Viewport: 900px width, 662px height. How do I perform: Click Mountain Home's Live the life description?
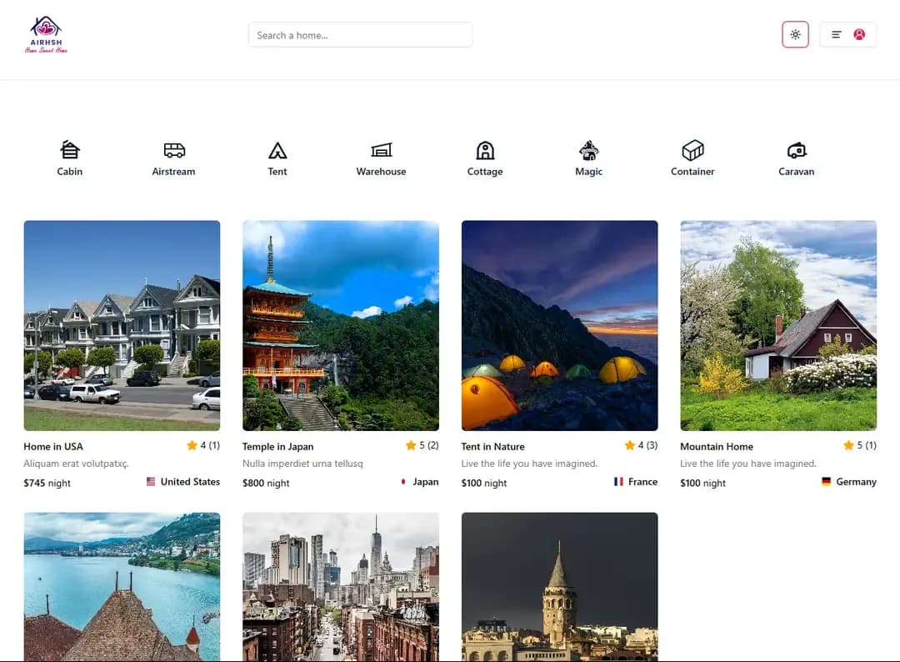point(747,464)
